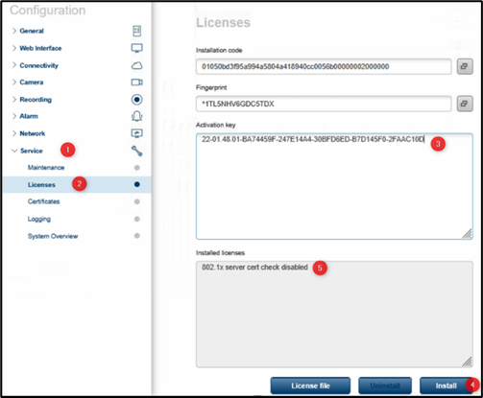Open the Recording menu item
Image resolution: width=483 pixels, height=398 pixels.
coord(36,100)
